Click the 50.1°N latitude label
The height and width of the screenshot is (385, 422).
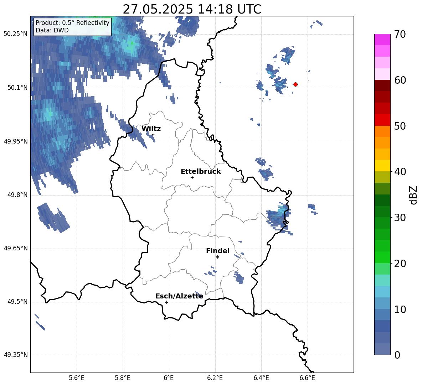[17, 88]
